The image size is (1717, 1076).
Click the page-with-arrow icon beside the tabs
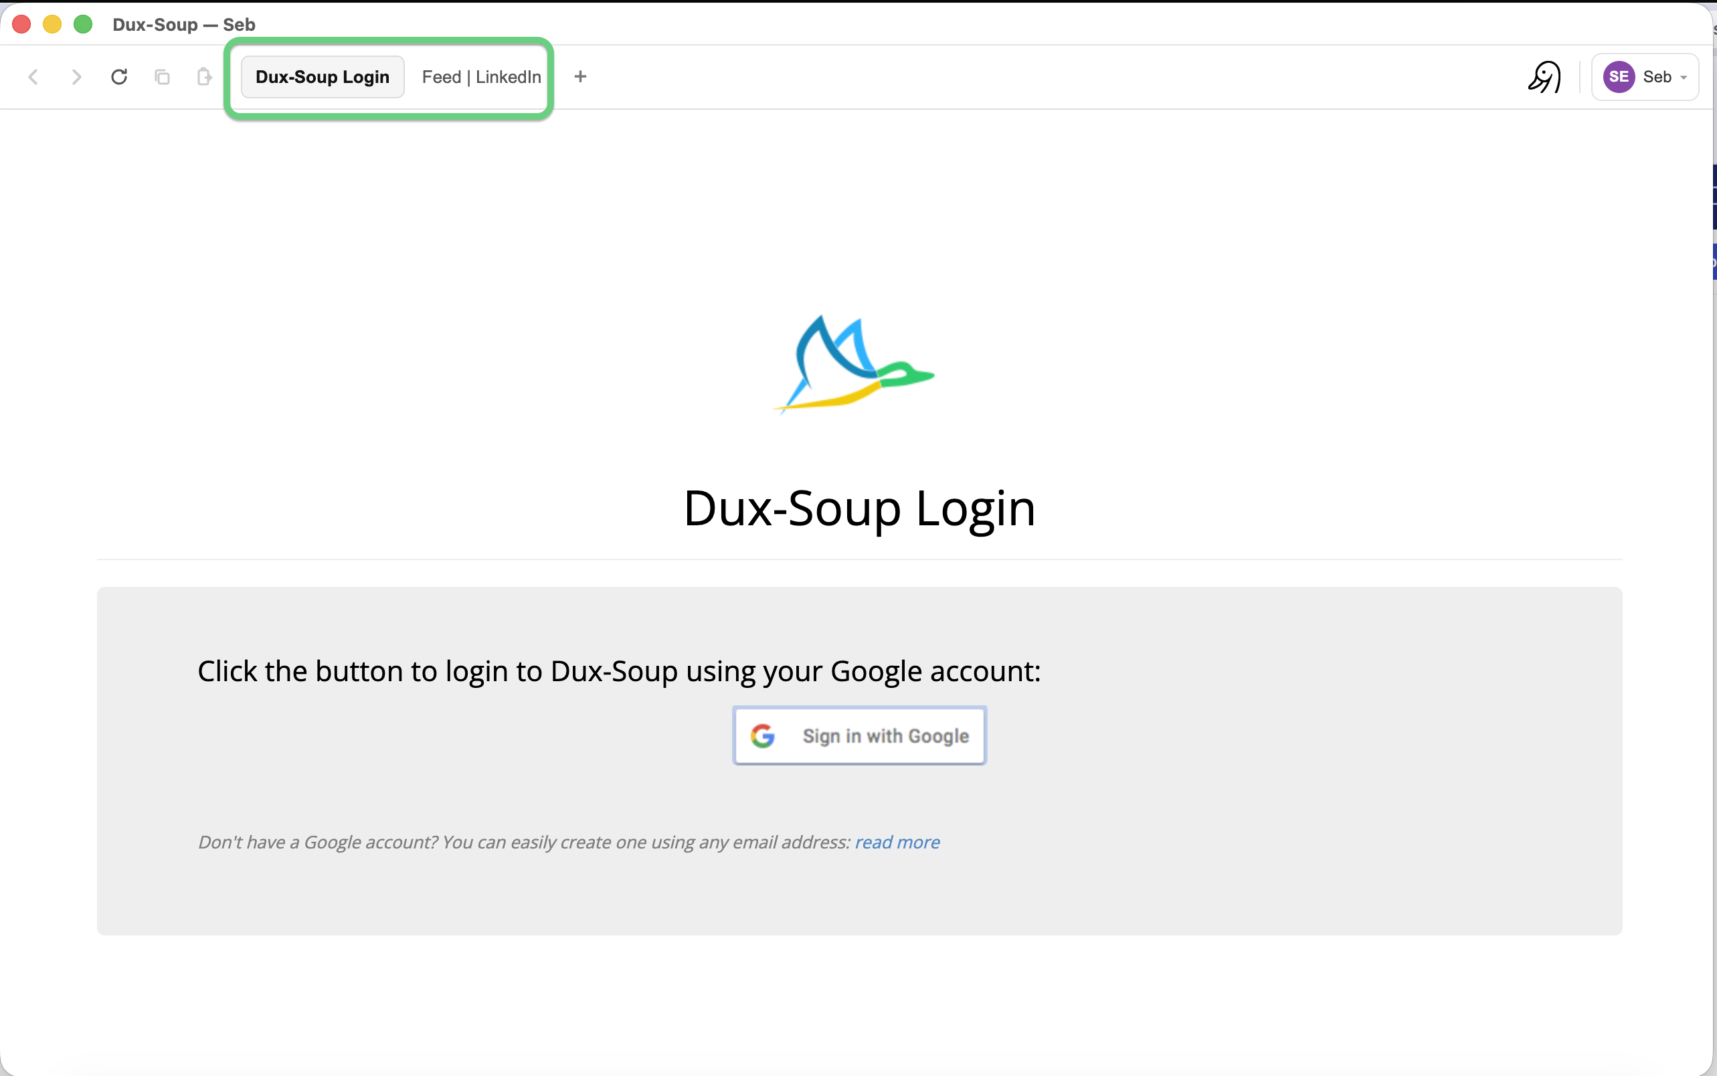click(x=204, y=76)
